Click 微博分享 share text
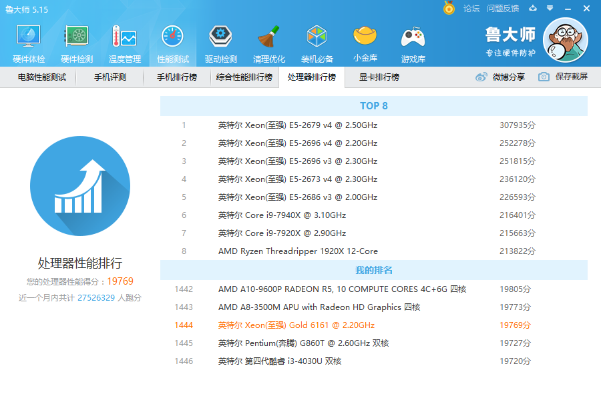Screen dimensions: 601x400 509,77
